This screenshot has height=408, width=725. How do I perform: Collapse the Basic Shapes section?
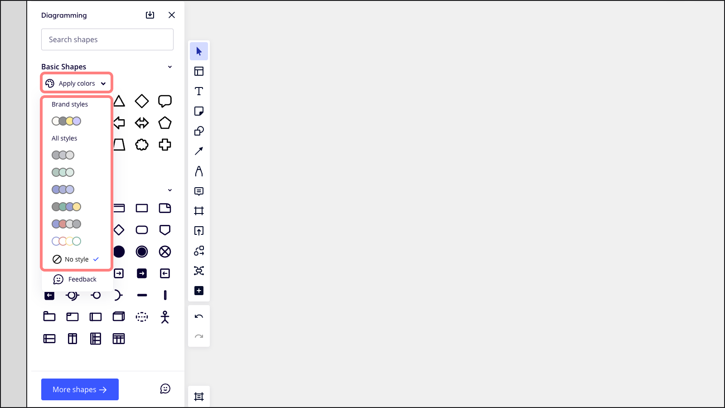169,67
